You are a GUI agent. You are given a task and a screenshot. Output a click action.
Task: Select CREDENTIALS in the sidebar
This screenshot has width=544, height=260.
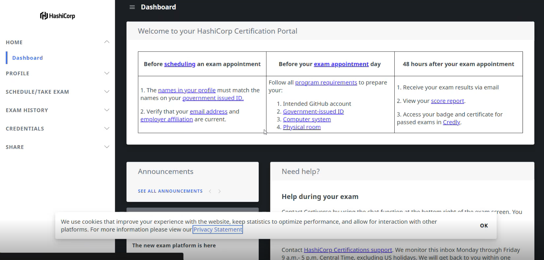coord(25,129)
